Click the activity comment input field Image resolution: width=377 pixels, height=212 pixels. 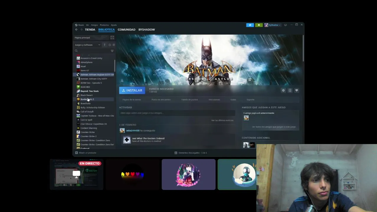[x=177, y=113]
